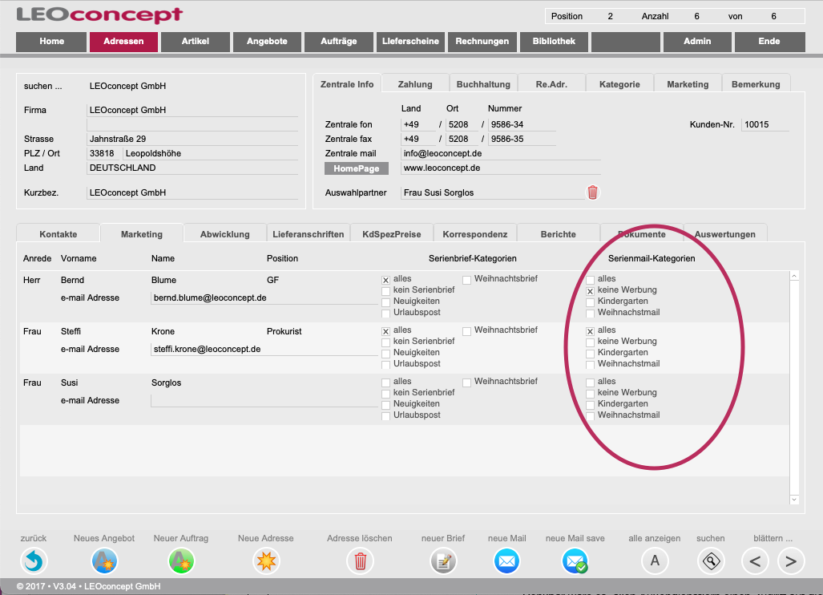The image size is (823, 595).
Task: Open the Home menu
Action: [51, 42]
